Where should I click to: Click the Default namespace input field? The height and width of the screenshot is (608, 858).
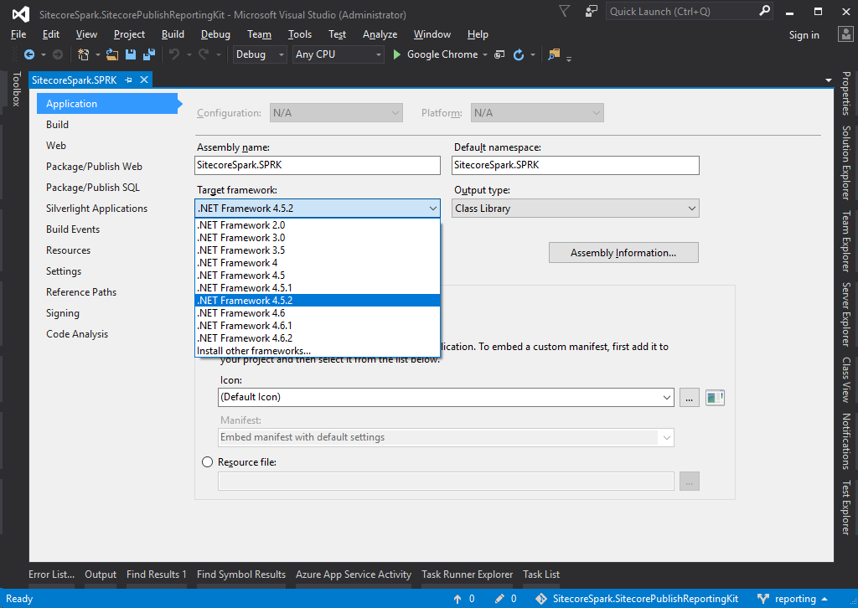click(x=575, y=165)
